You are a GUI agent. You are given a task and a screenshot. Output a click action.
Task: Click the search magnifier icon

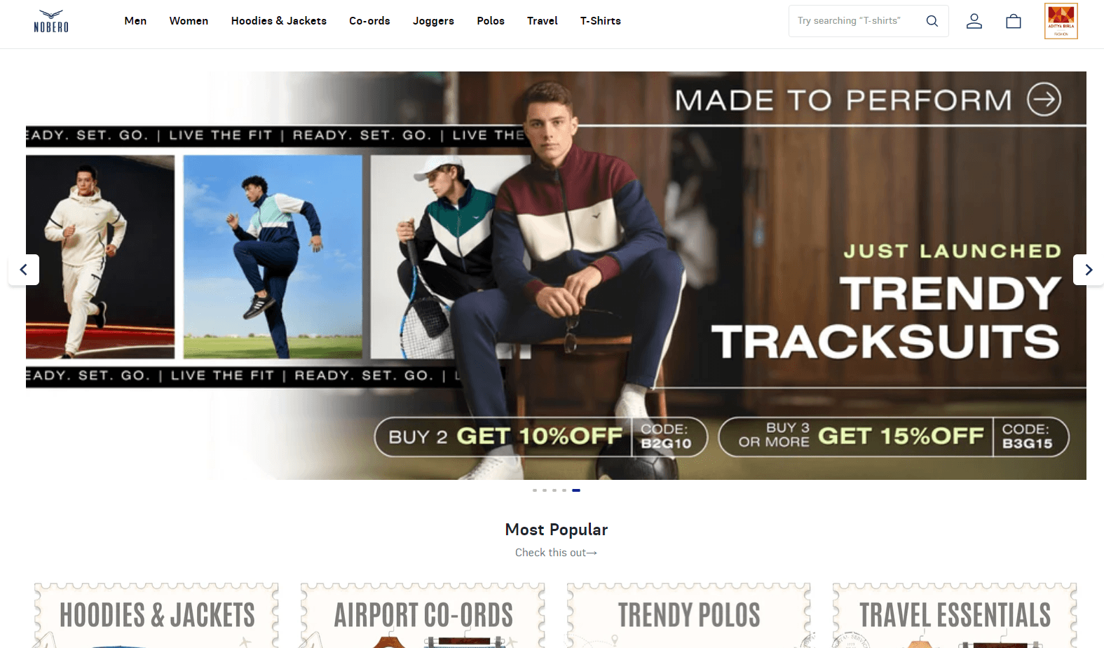pos(932,21)
